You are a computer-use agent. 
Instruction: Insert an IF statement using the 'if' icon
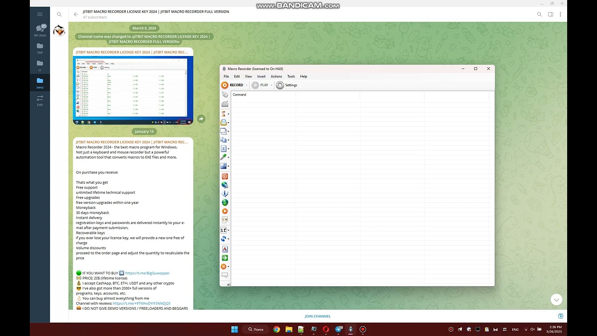(223, 230)
